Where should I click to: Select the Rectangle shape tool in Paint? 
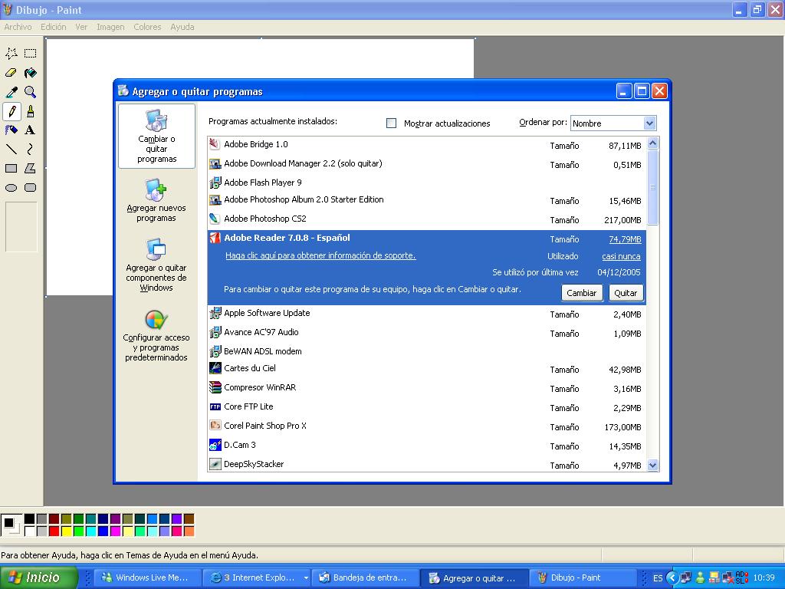tap(11, 169)
